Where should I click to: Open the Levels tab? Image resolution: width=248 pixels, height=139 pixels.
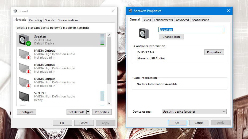147,20
